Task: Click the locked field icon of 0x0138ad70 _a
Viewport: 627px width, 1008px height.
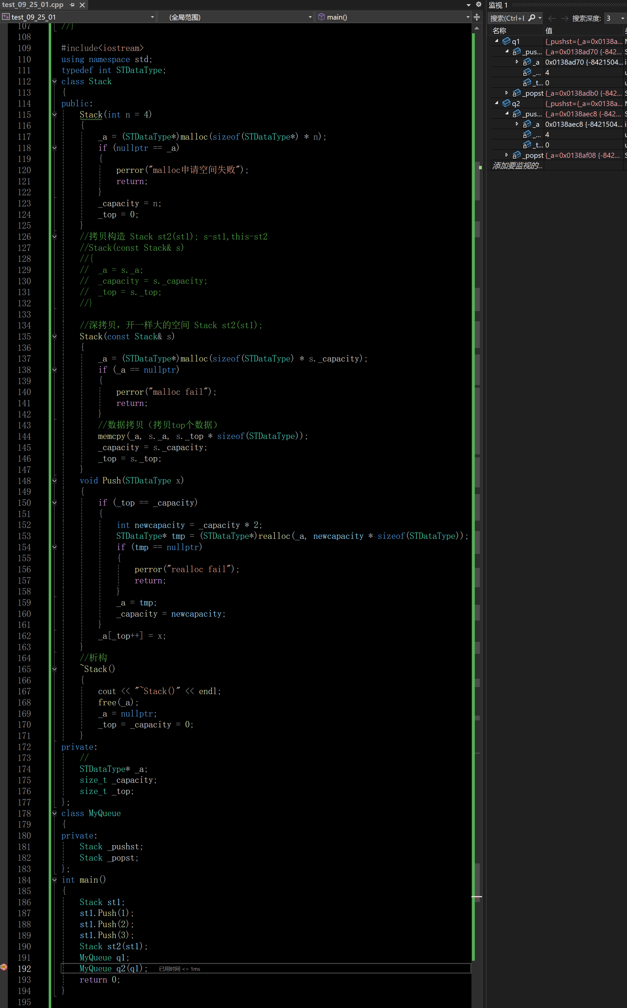Action: coord(527,62)
